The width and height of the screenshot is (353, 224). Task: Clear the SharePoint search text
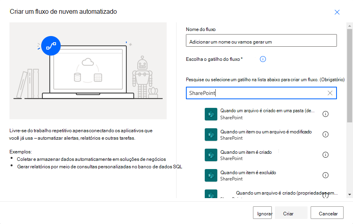coord(330,93)
